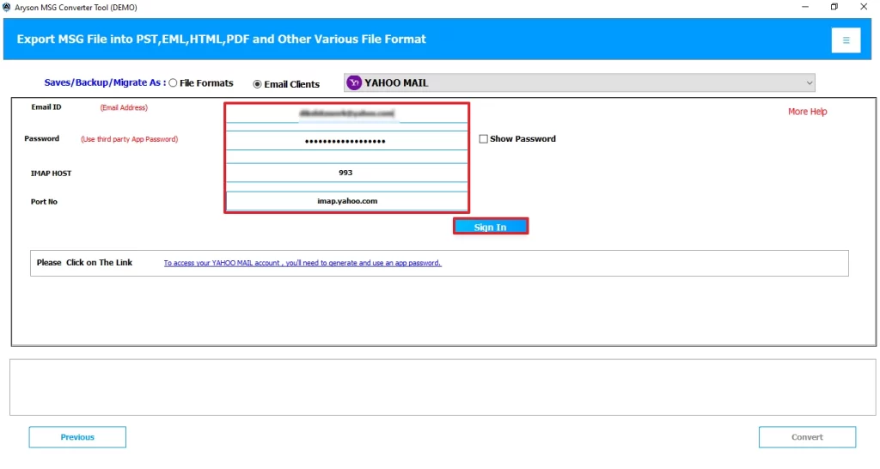Select the Email Clients radio button
The image size is (880, 469).
(257, 84)
